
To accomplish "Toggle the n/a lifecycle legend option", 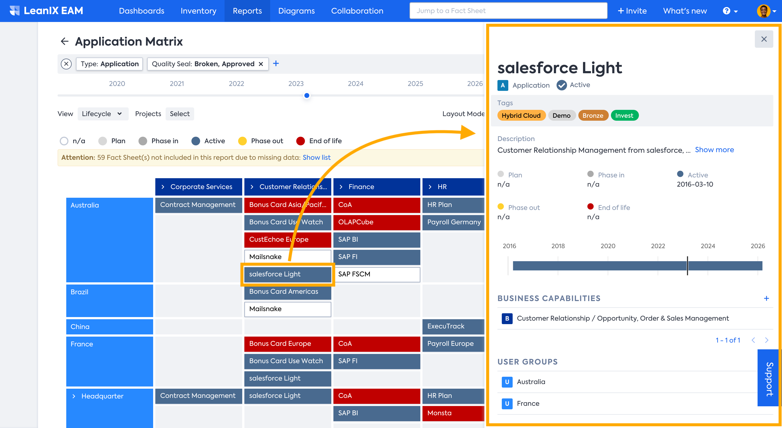I will [x=64, y=141].
